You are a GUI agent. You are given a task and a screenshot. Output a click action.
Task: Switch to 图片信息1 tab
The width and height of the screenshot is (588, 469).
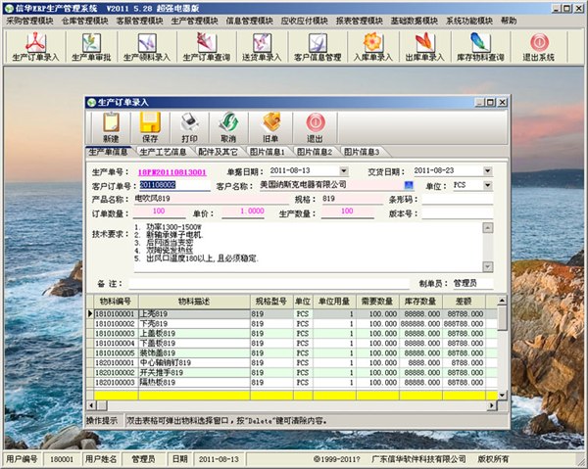pyautogui.click(x=267, y=152)
